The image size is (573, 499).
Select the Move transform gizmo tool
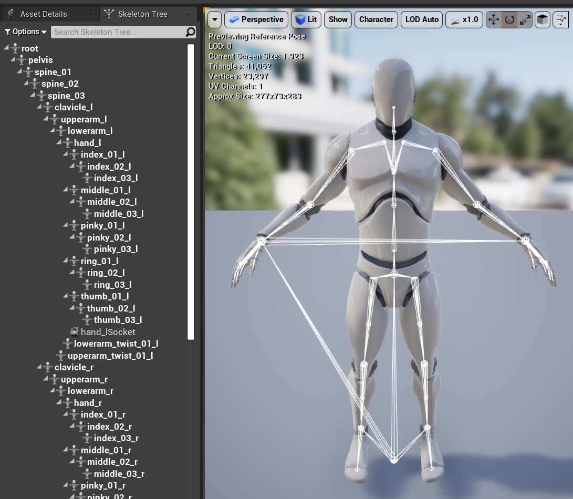pyautogui.click(x=493, y=19)
